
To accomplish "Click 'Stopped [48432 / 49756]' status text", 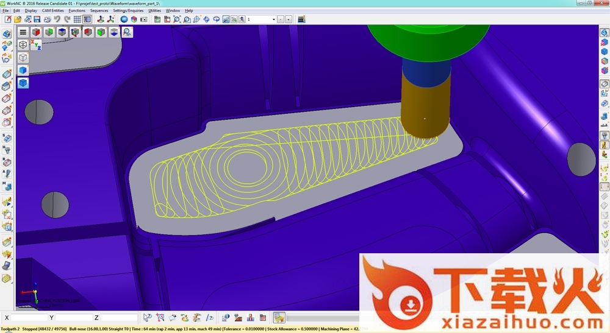I will point(45,329).
